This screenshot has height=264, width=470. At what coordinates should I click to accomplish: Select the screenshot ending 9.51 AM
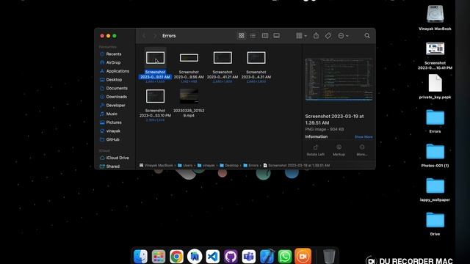coord(155,58)
